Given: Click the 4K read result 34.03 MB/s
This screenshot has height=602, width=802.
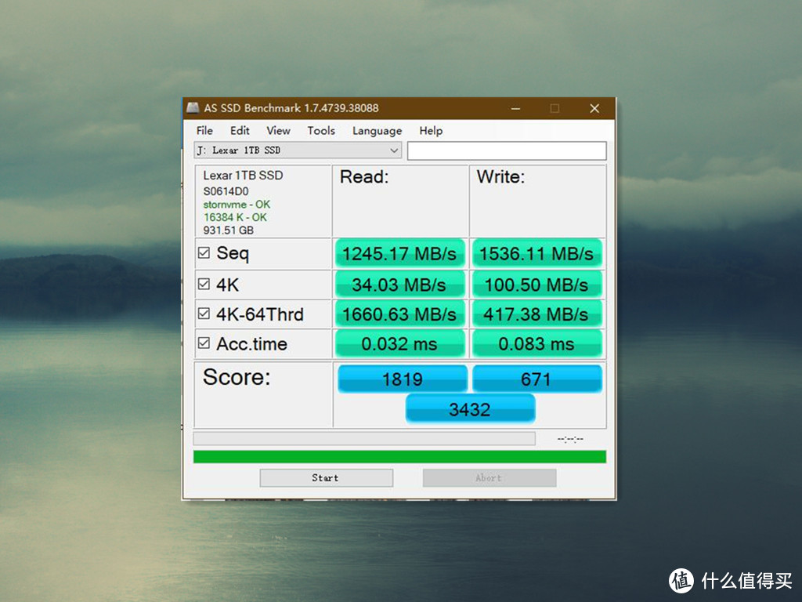Looking at the screenshot, I should coord(399,285).
